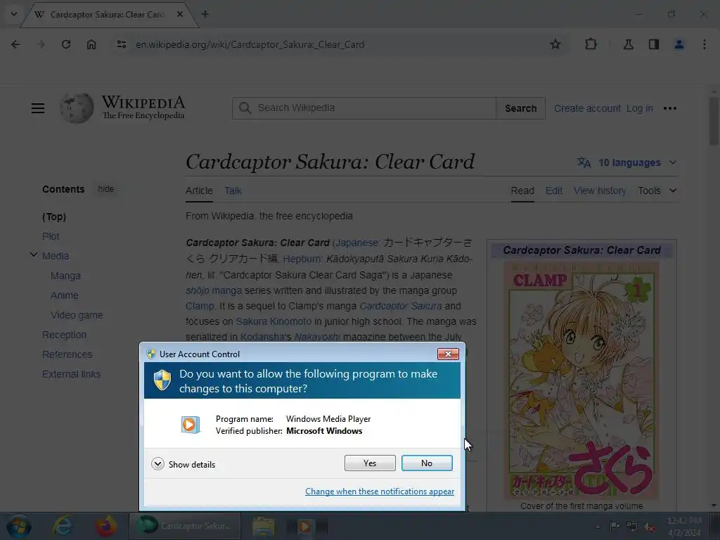Open Chrome Labs flask icon

[x=628, y=44]
